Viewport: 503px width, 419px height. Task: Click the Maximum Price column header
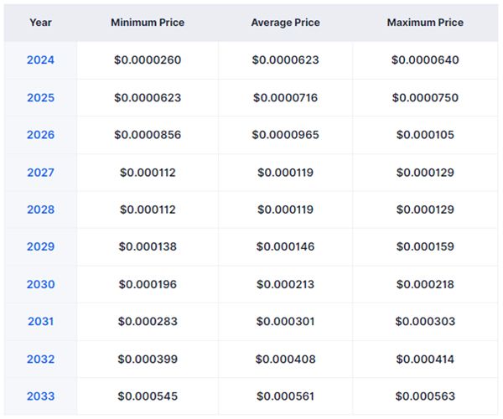pyautogui.click(x=425, y=23)
